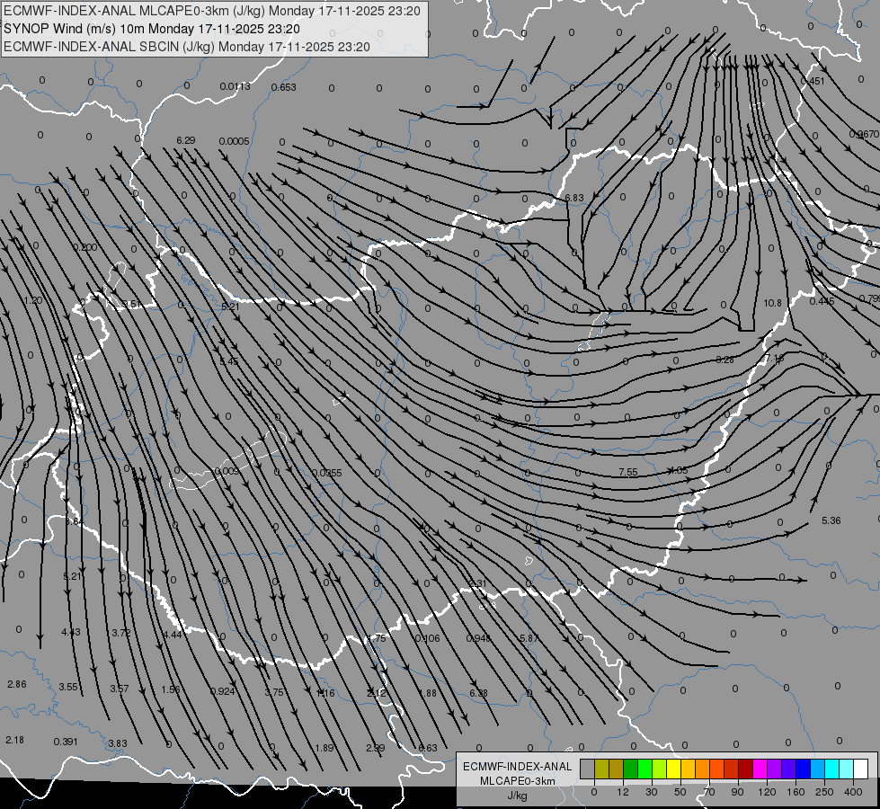Click the magenta legend swatch
Image resolution: width=880 pixels, height=809 pixels.
(760, 769)
